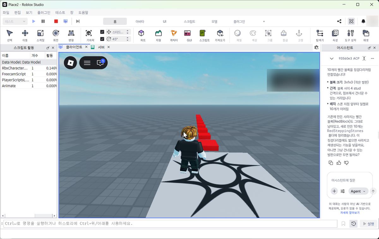Pause the running playtest

(43, 21)
